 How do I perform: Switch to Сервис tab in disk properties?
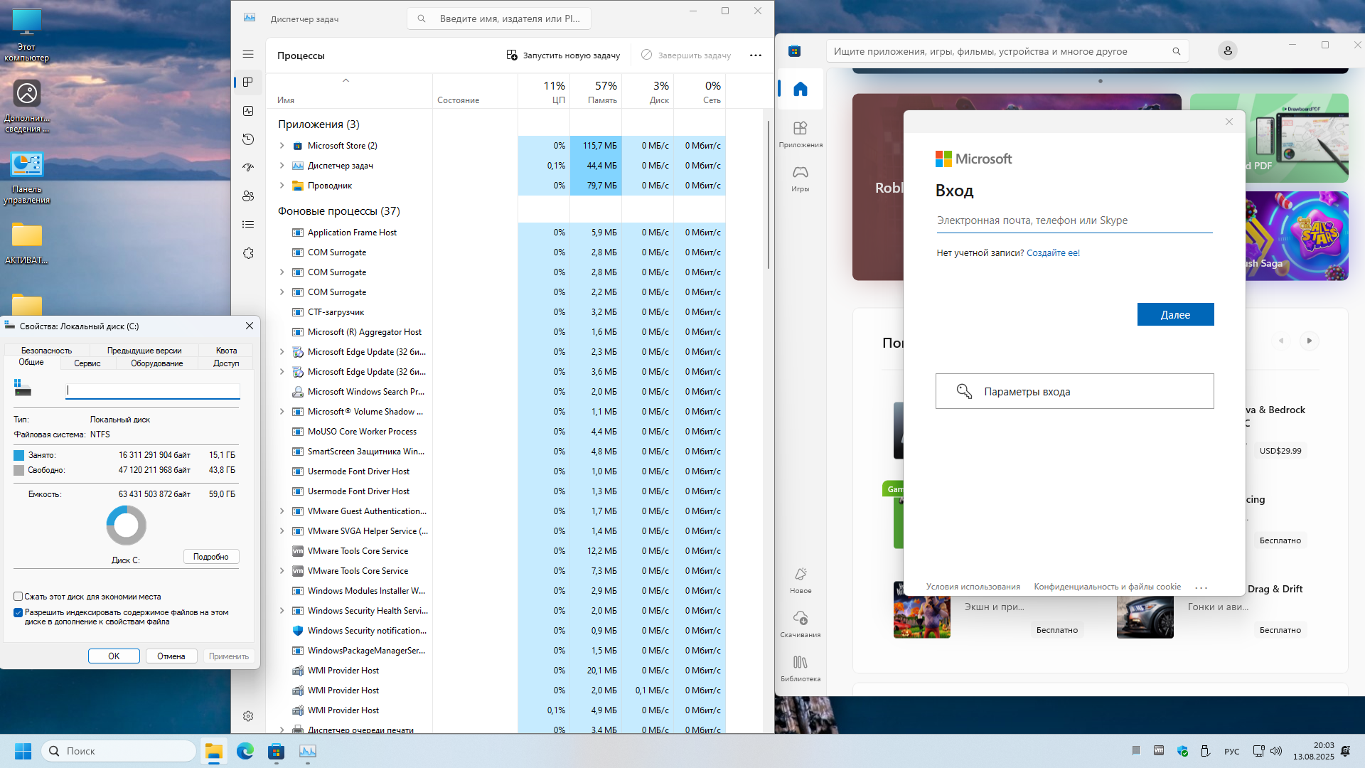coord(87,363)
